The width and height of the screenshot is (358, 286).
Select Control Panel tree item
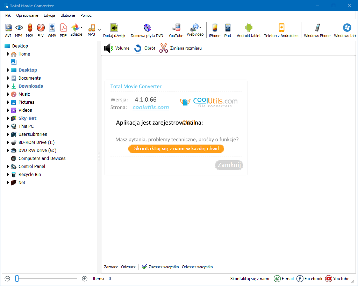coord(32,166)
